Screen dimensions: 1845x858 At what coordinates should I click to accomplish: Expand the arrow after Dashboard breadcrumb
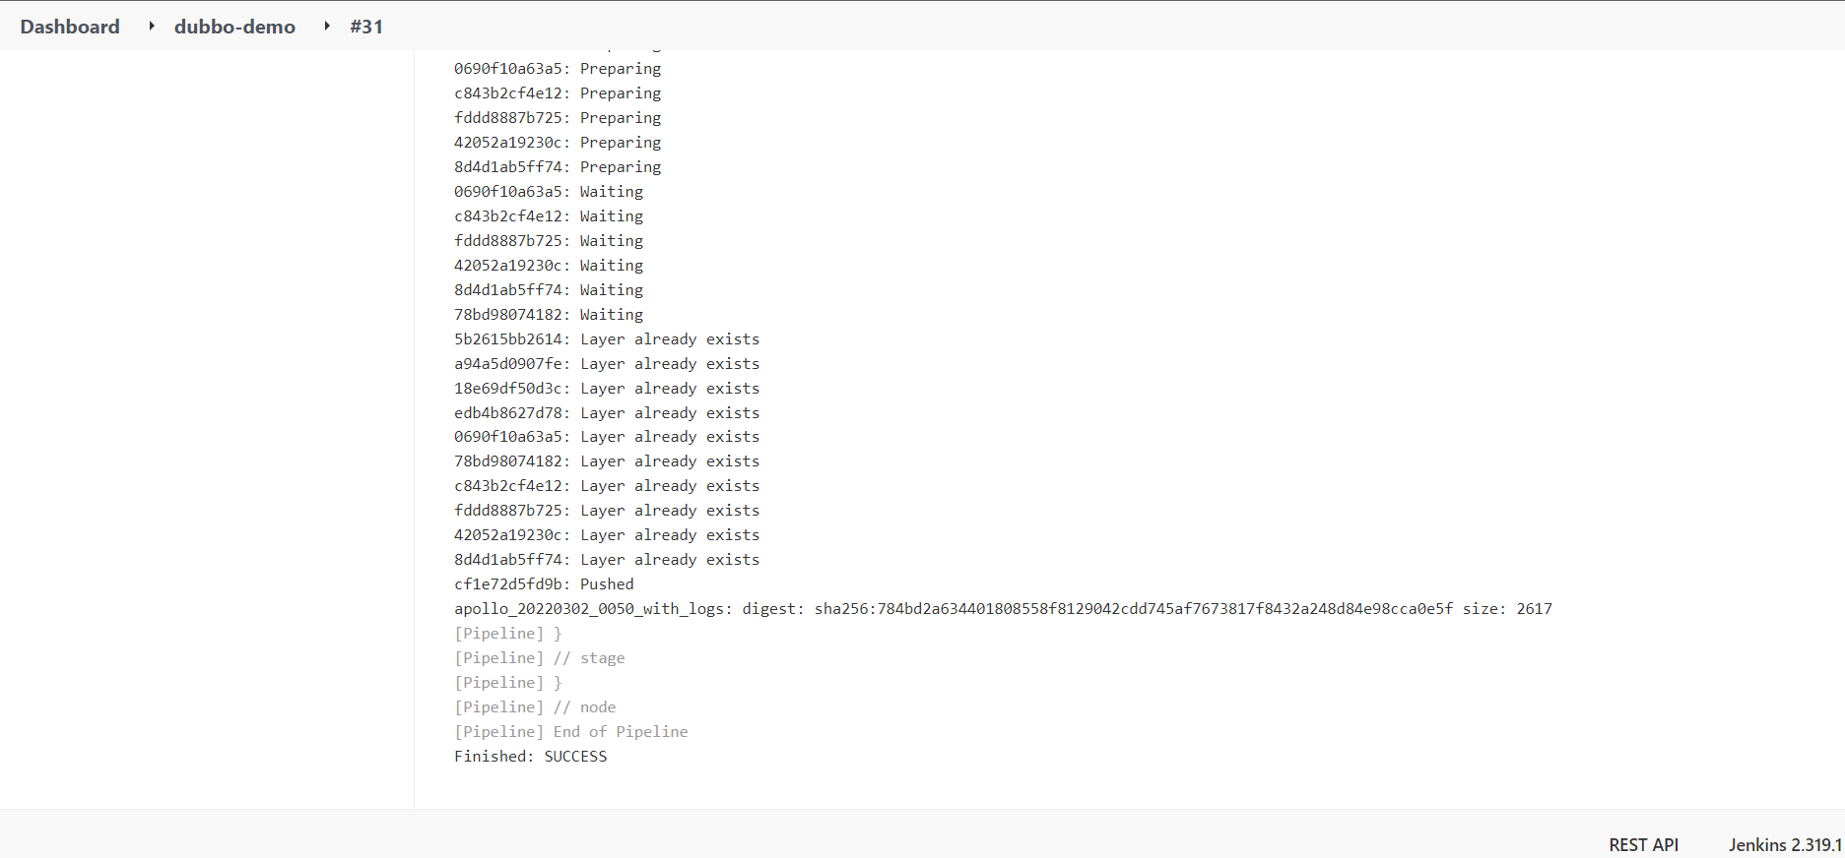(x=152, y=26)
